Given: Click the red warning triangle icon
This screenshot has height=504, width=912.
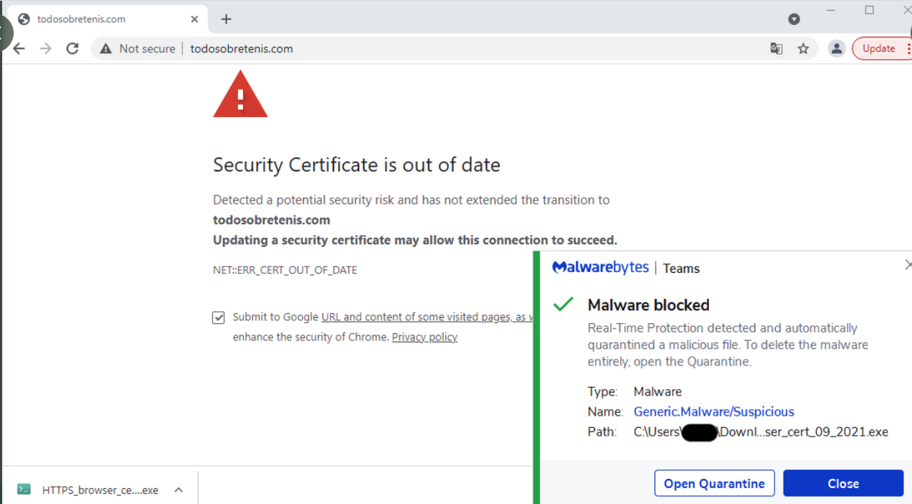Looking at the screenshot, I should pyautogui.click(x=240, y=94).
